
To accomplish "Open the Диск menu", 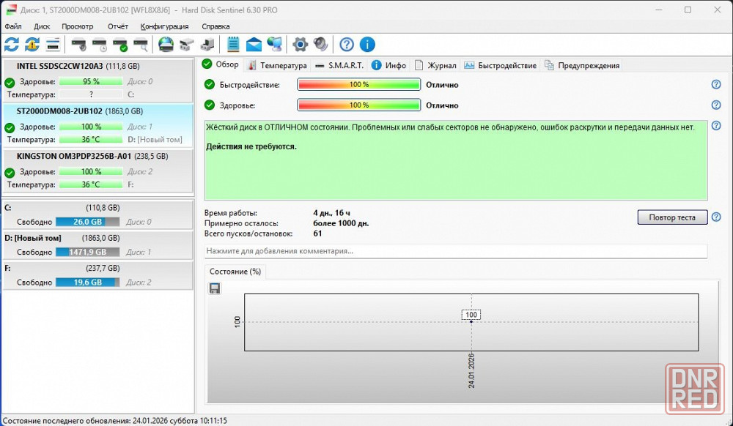I will click(42, 26).
